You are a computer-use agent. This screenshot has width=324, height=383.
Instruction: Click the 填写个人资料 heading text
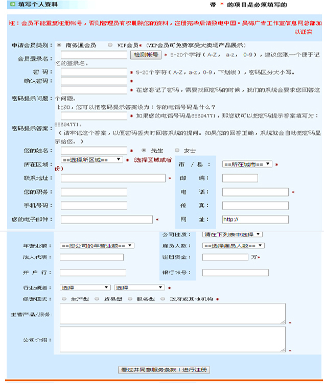38,5
